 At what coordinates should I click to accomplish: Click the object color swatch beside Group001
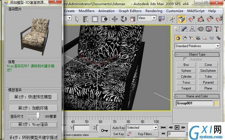pyautogui.click(x=216, y=103)
